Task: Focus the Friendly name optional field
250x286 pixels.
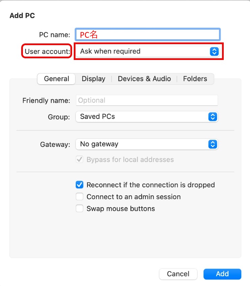Action: click(147, 100)
